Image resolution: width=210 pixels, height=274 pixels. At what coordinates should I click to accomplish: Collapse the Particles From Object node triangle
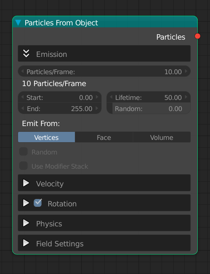(x=18, y=23)
